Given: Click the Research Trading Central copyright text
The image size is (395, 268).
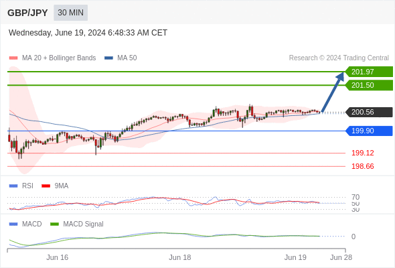Looking at the screenshot, I should tap(339, 58).
